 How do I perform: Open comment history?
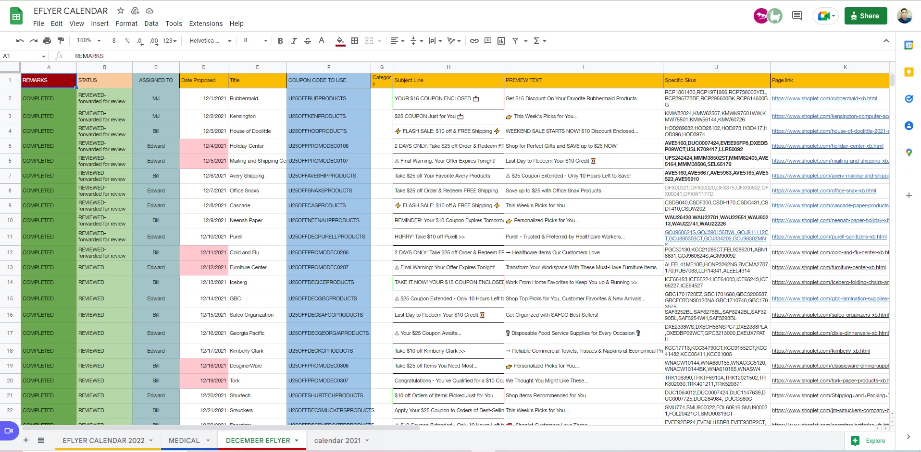(797, 16)
